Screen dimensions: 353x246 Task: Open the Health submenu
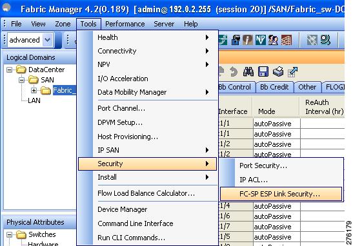point(147,37)
